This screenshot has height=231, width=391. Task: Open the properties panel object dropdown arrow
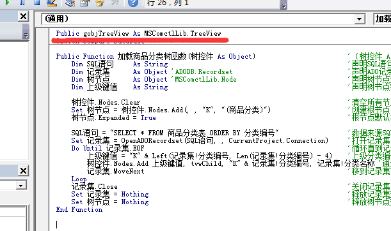[21, 186]
